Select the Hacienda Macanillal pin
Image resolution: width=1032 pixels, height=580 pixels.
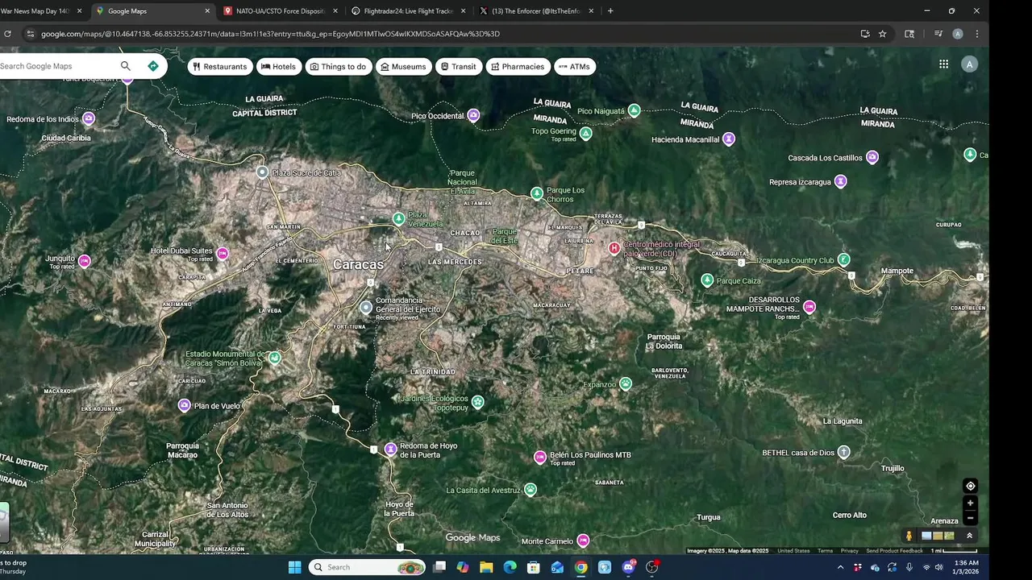click(729, 139)
